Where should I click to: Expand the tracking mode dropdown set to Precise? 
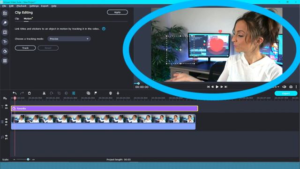(69, 38)
